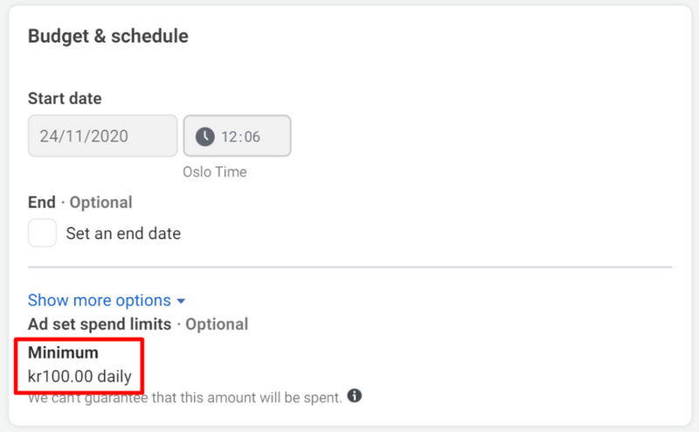
Task: Click the "Start date" label
Action: [x=65, y=99]
